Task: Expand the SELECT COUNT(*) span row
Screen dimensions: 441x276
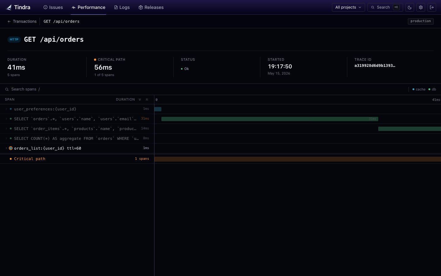Action: [x=6, y=139]
